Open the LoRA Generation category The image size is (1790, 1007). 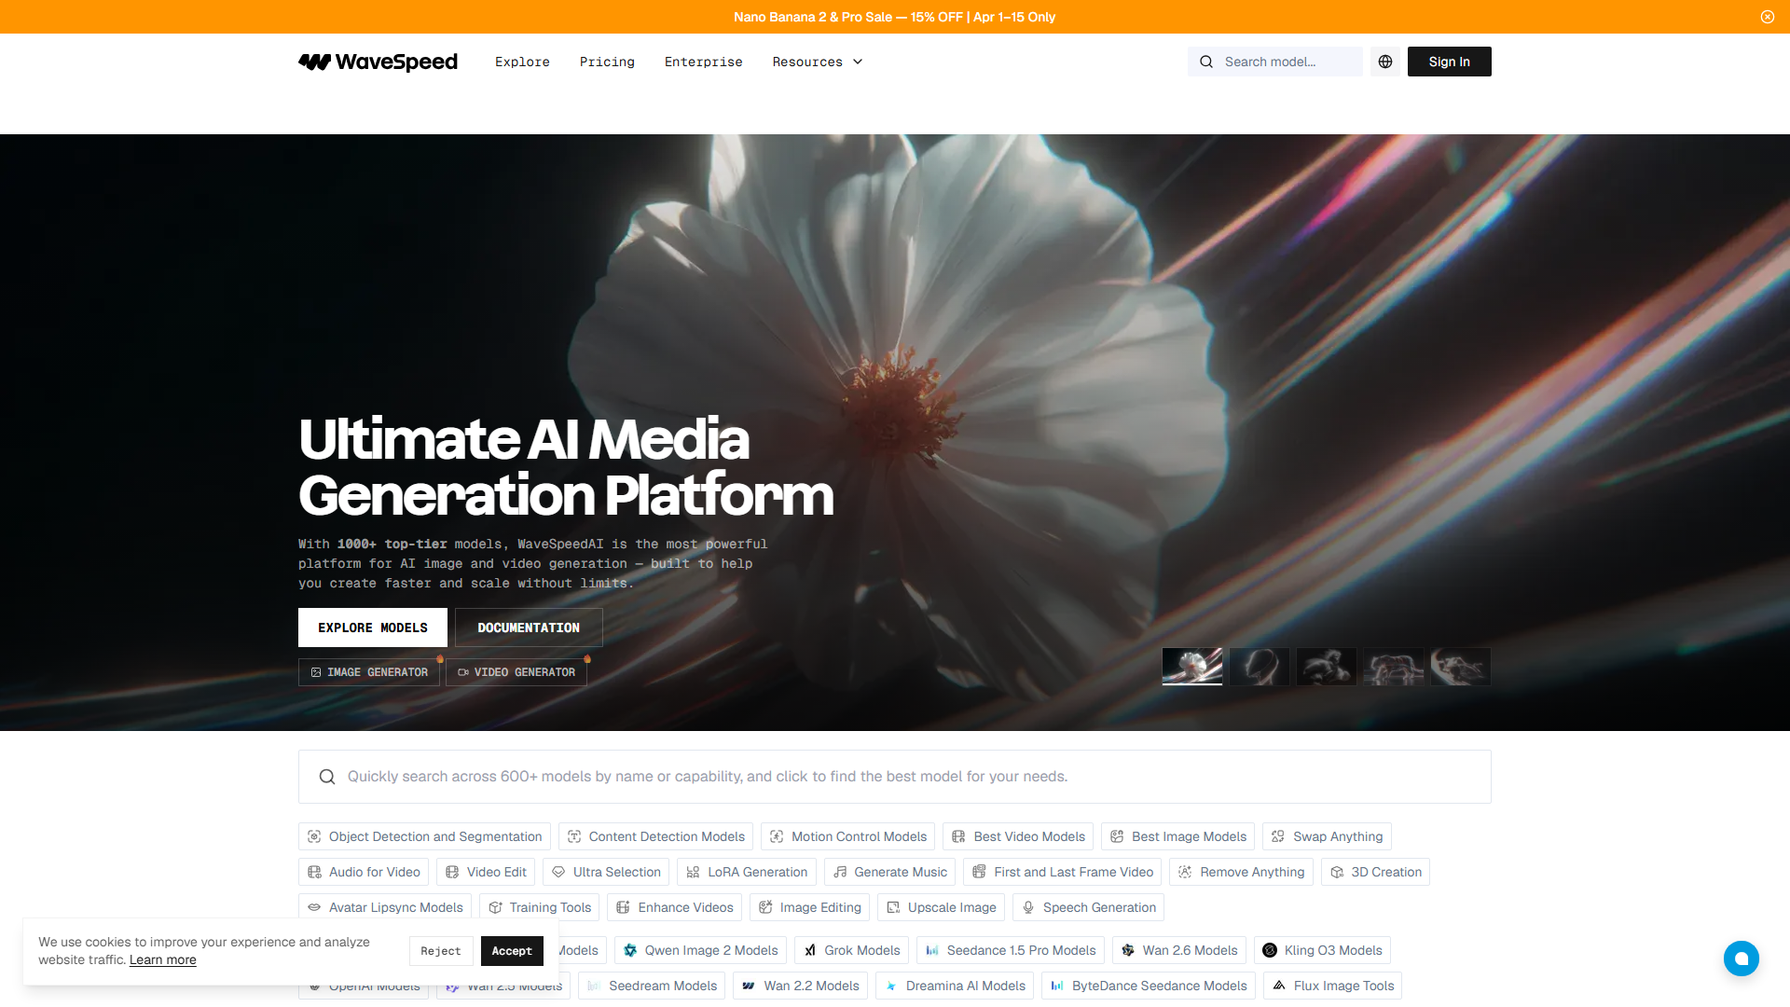pos(747,872)
